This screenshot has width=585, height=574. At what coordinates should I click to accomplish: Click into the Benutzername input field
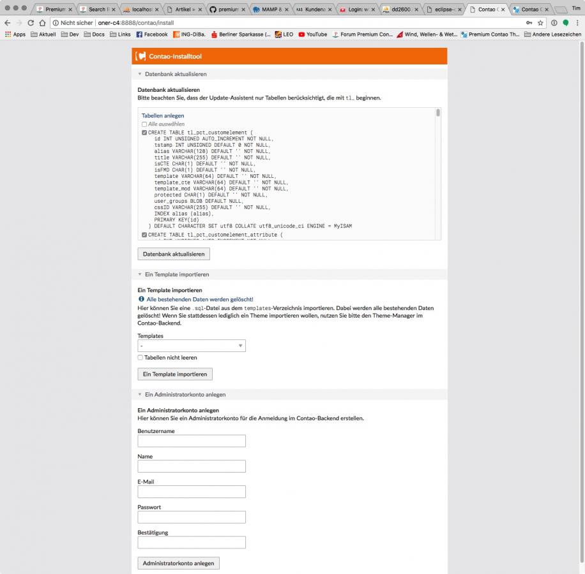[192, 441]
